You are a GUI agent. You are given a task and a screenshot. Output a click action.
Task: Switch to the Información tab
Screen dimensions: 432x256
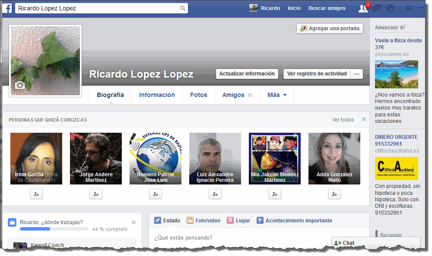157,95
